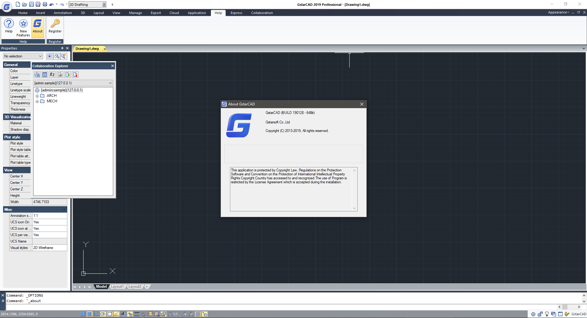The width and height of the screenshot is (587, 318).
Task: Create a new drawing from quick access
Action: click(x=18, y=4)
